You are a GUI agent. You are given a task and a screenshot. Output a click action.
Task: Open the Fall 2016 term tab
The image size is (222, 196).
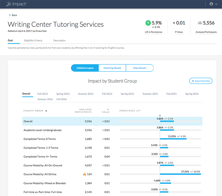(62, 99)
